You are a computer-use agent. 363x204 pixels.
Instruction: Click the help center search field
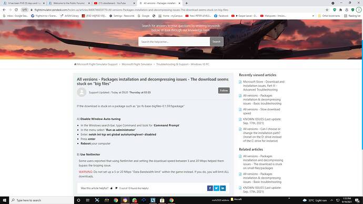[x=174, y=42]
